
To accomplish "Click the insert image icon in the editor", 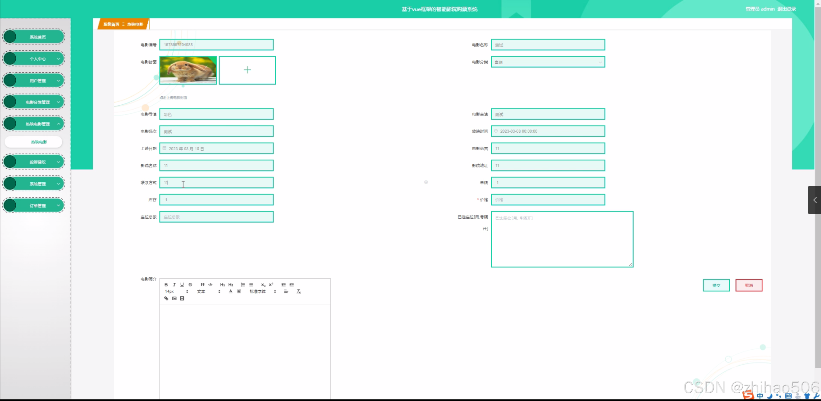I will [x=174, y=298].
